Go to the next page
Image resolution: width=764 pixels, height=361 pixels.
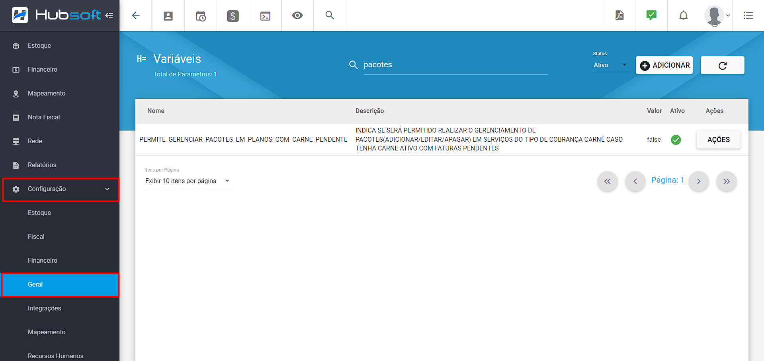(x=698, y=181)
